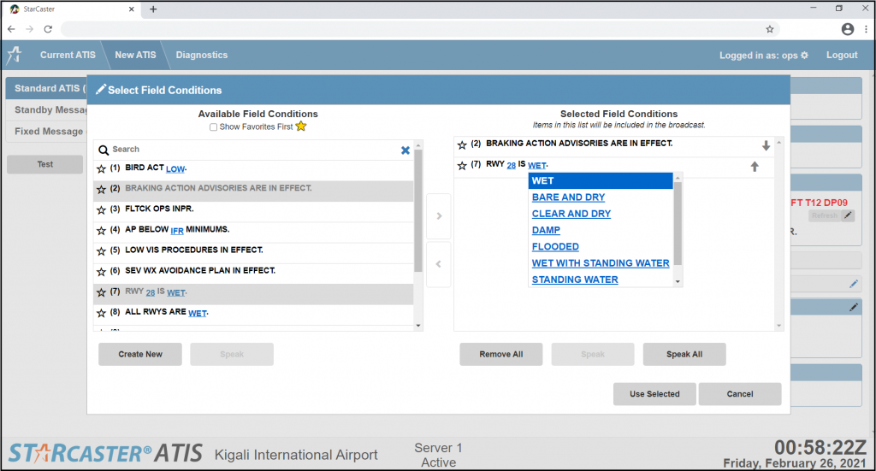876x471 pixels.
Task: Click the left chevron to remove condition
Action: tap(438, 264)
